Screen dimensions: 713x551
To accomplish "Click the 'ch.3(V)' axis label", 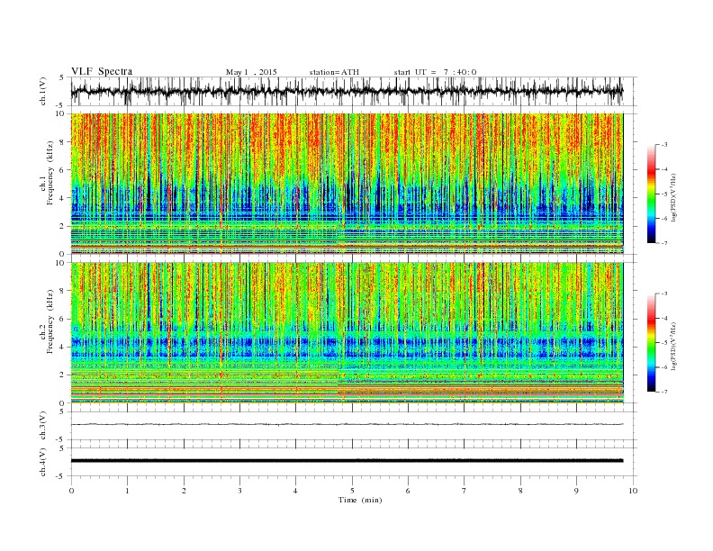I will (x=43, y=426).
